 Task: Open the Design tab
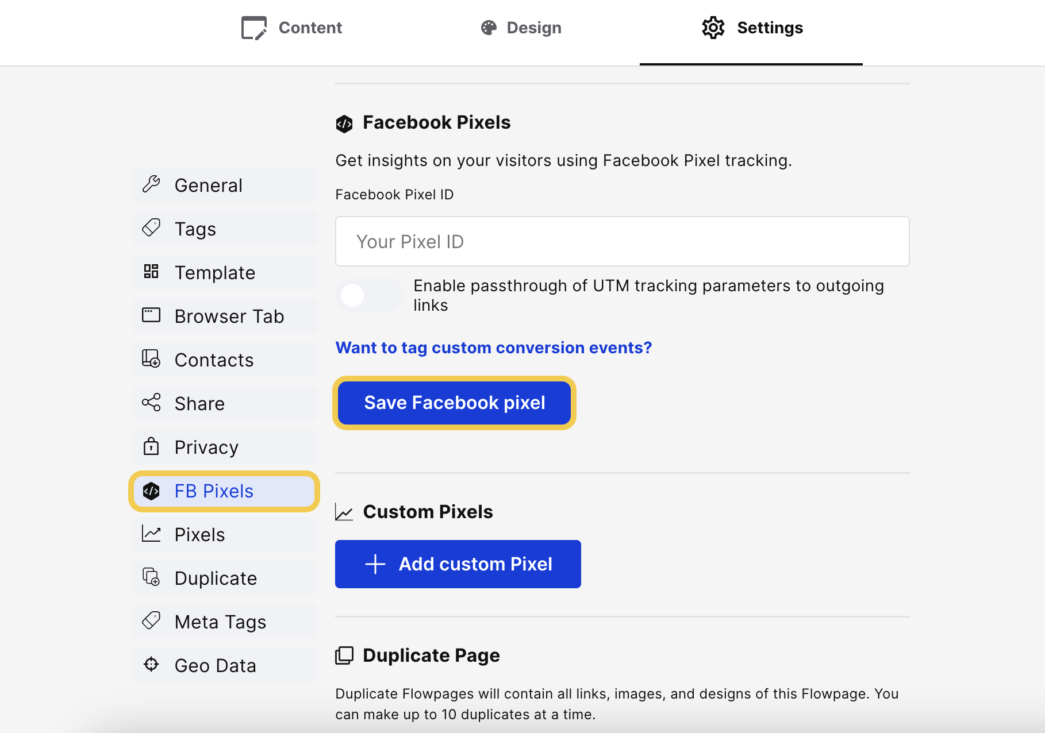click(x=521, y=28)
